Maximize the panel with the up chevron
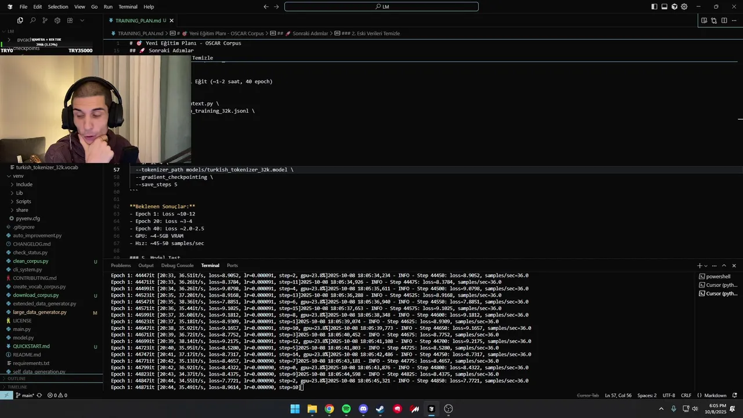This screenshot has height=418, width=743. tap(724, 265)
